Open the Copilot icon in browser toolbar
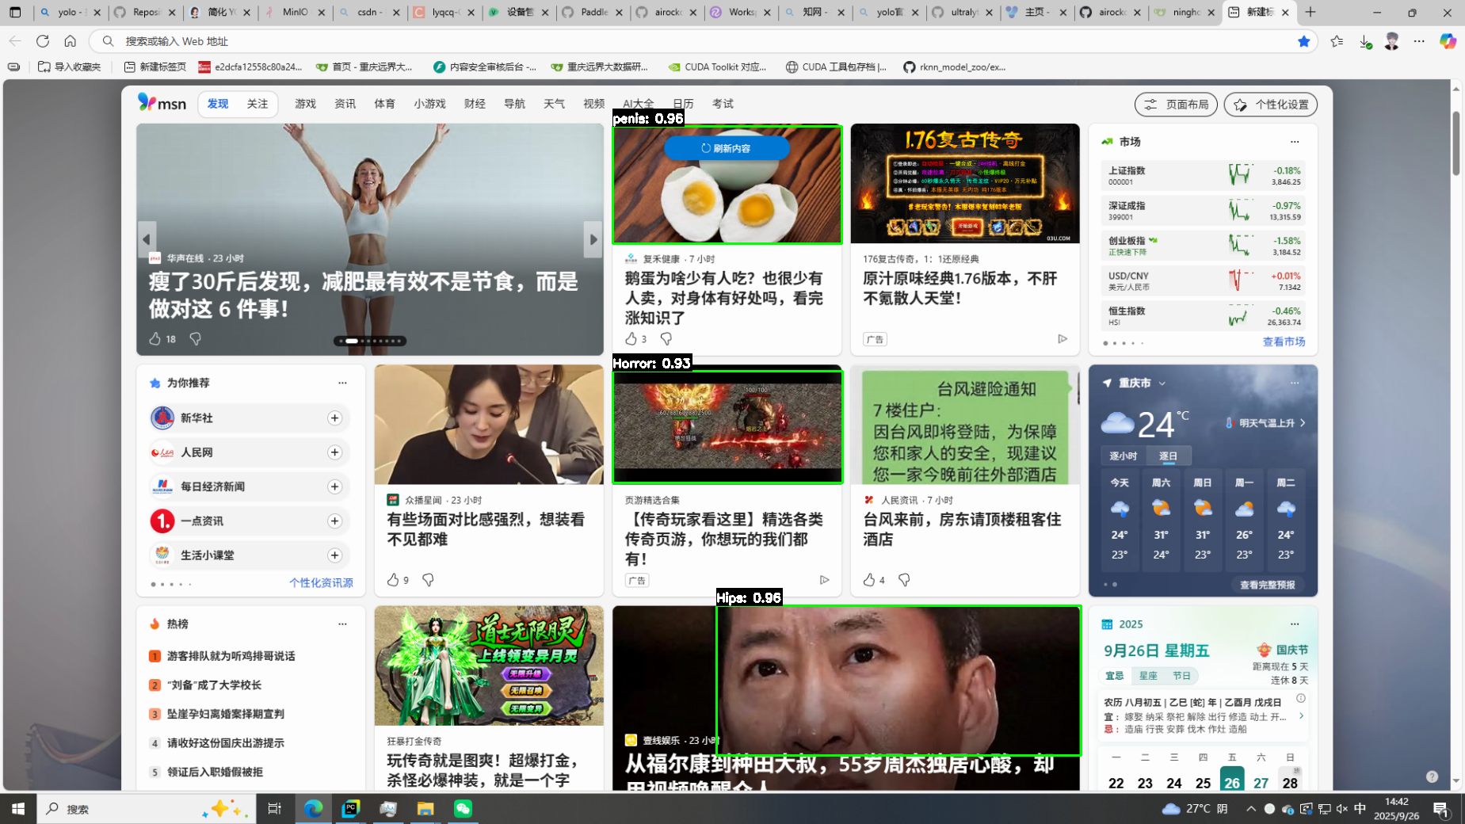The width and height of the screenshot is (1465, 824). tap(1448, 41)
